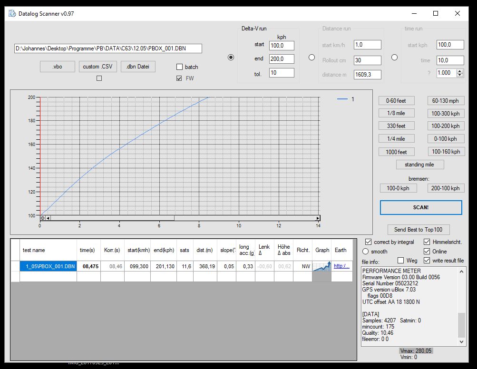This screenshot has width=477, height=369.
Task: Increase the time run spinner value
Action: 459,71
